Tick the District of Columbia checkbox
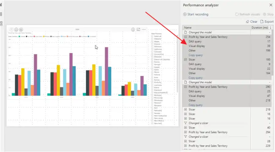The width and height of the screenshot is (275, 152). tap(152, 59)
